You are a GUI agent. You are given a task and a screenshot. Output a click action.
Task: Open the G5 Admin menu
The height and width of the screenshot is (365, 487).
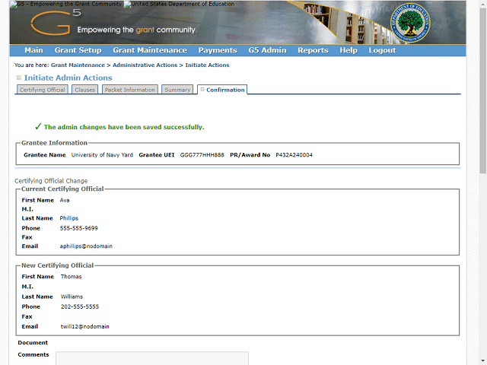267,50
